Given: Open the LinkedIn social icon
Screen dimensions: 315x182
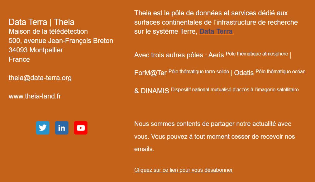Looking at the screenshot, I should tap(62, 128).
